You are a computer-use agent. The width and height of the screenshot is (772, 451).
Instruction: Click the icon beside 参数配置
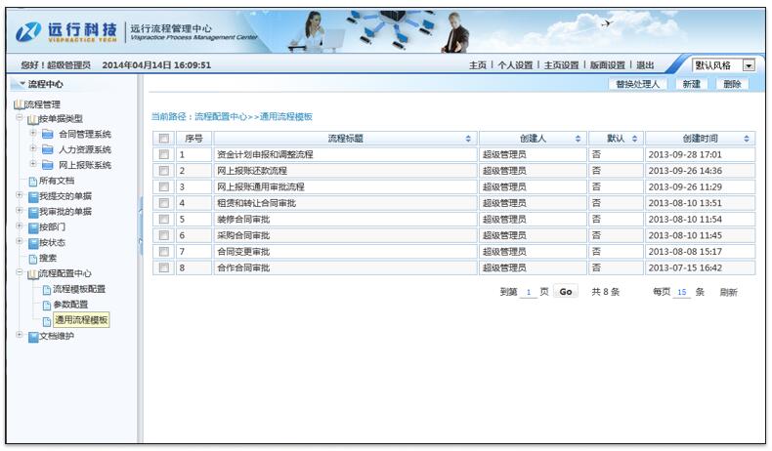[46, 305]
